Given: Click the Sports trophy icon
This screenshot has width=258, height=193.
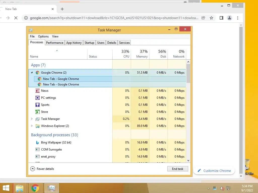Looking at the screenshot, I should click(38, 105).
